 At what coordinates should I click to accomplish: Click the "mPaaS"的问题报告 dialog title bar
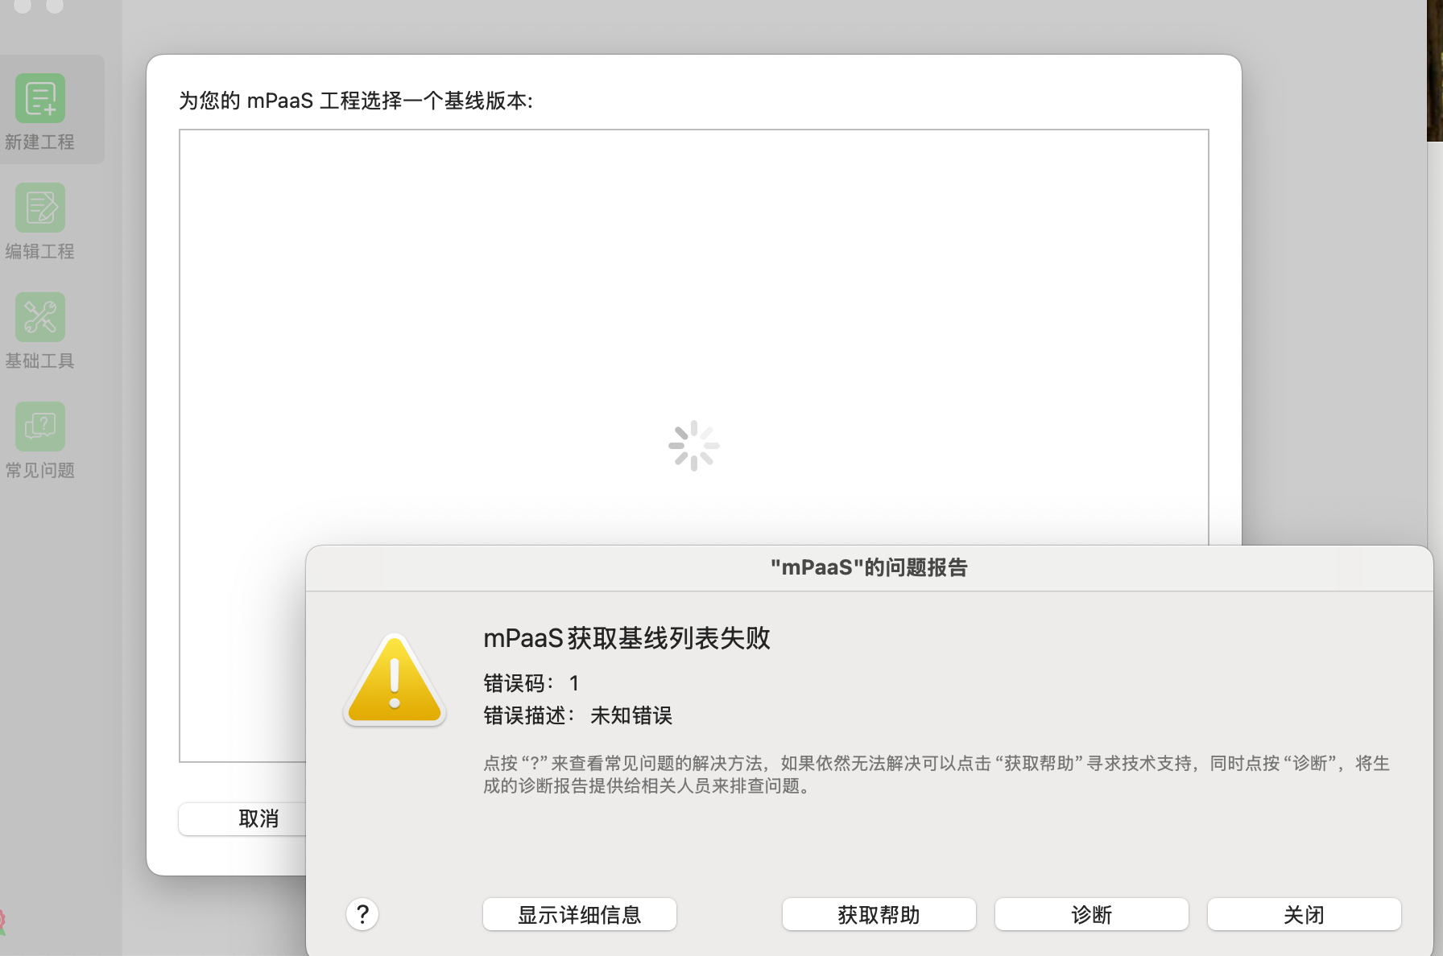tap(869, 568)
